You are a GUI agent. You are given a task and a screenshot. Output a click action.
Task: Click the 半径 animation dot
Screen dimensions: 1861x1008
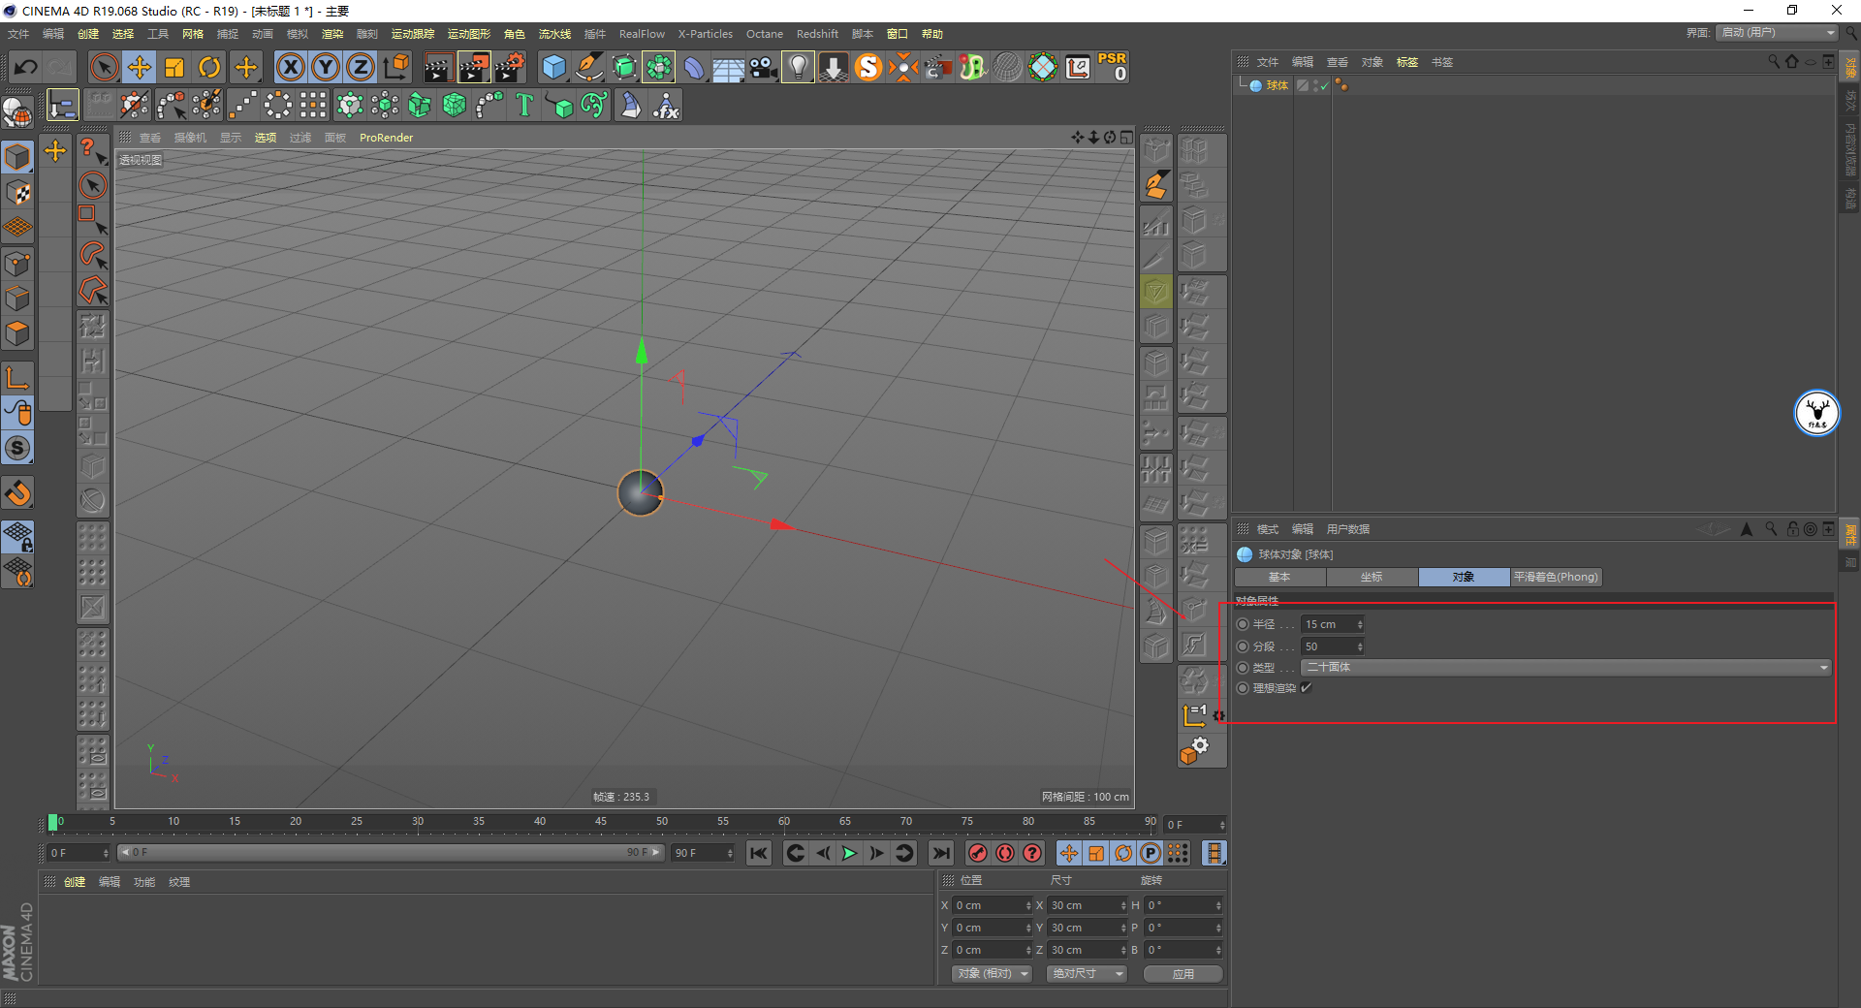click(1243, 624)
